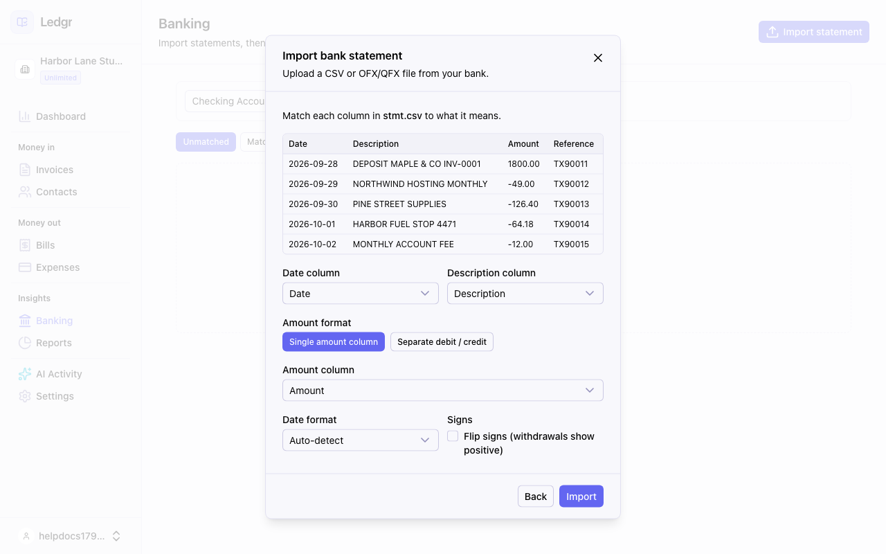Click the MONTHLY ACCOUNT FEE description

pyautogui.click(x=404, y=244)
